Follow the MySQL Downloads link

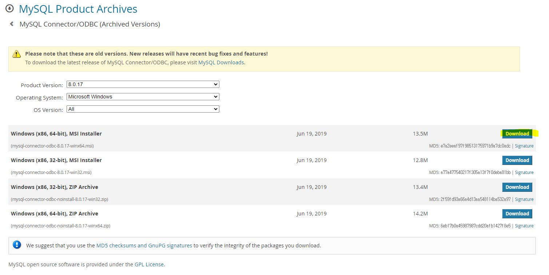(x=221, y=62)
